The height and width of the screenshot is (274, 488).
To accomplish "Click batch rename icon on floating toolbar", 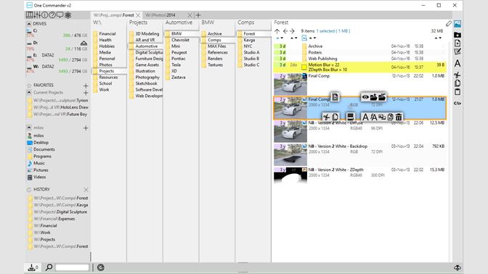I will click(x=373, y=117).
